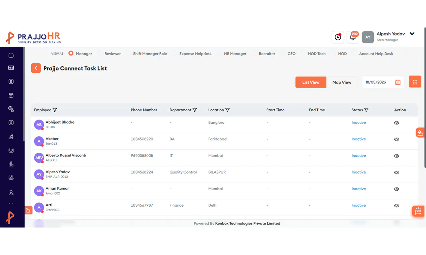Open the orange grid menu button

(x=415, y=82)
